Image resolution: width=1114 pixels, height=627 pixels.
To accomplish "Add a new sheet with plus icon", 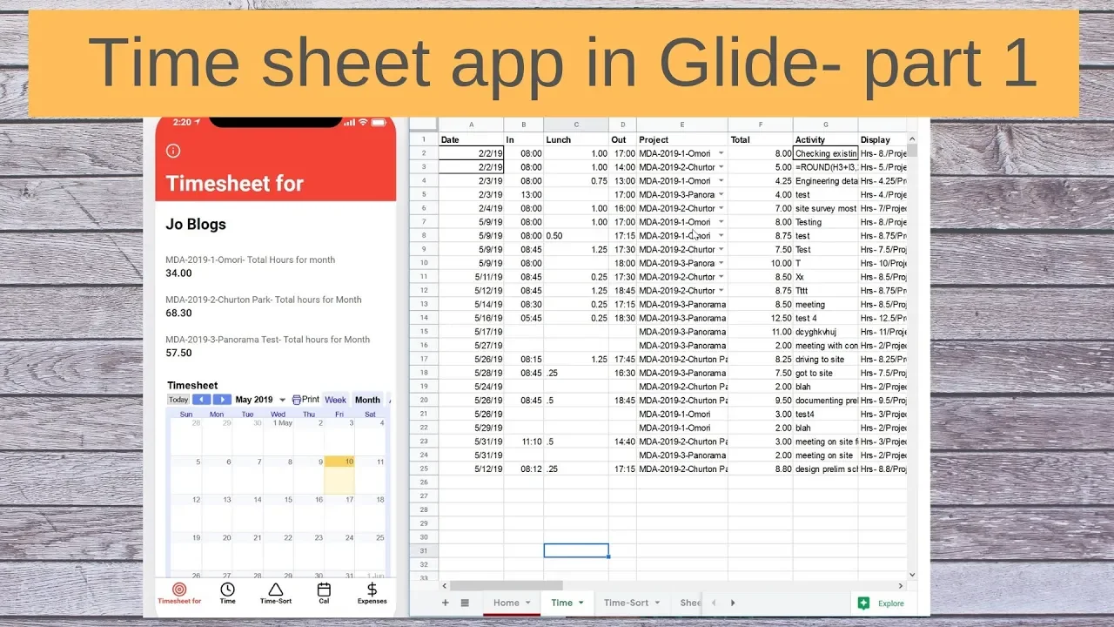I will point(446,603).
